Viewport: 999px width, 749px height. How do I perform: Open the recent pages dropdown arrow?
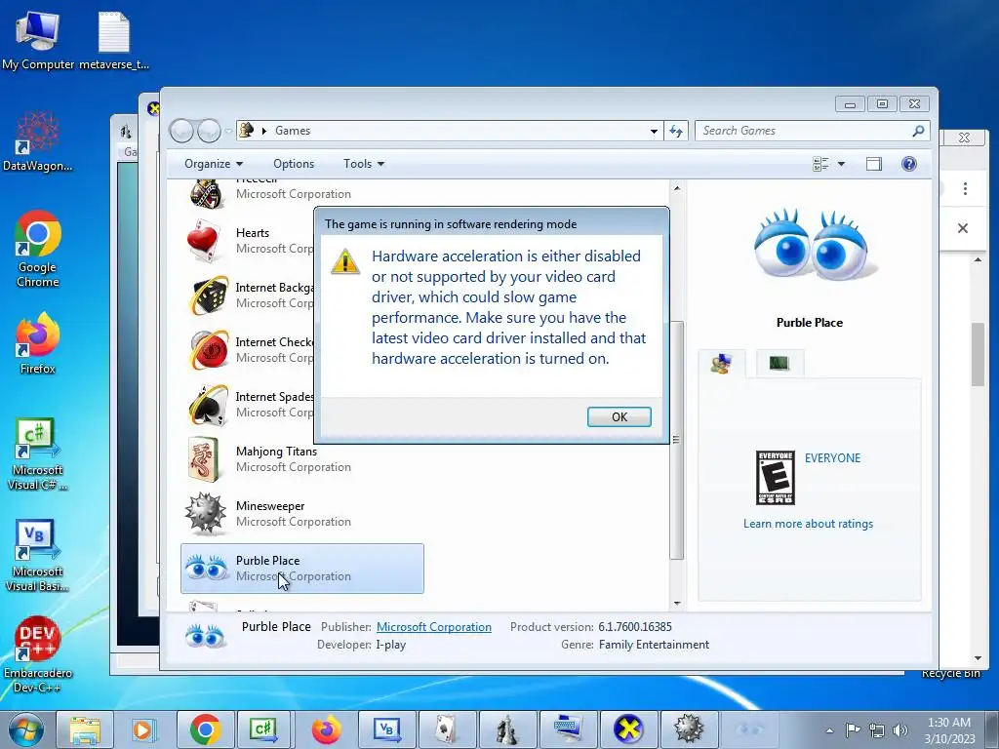[228, 132]
